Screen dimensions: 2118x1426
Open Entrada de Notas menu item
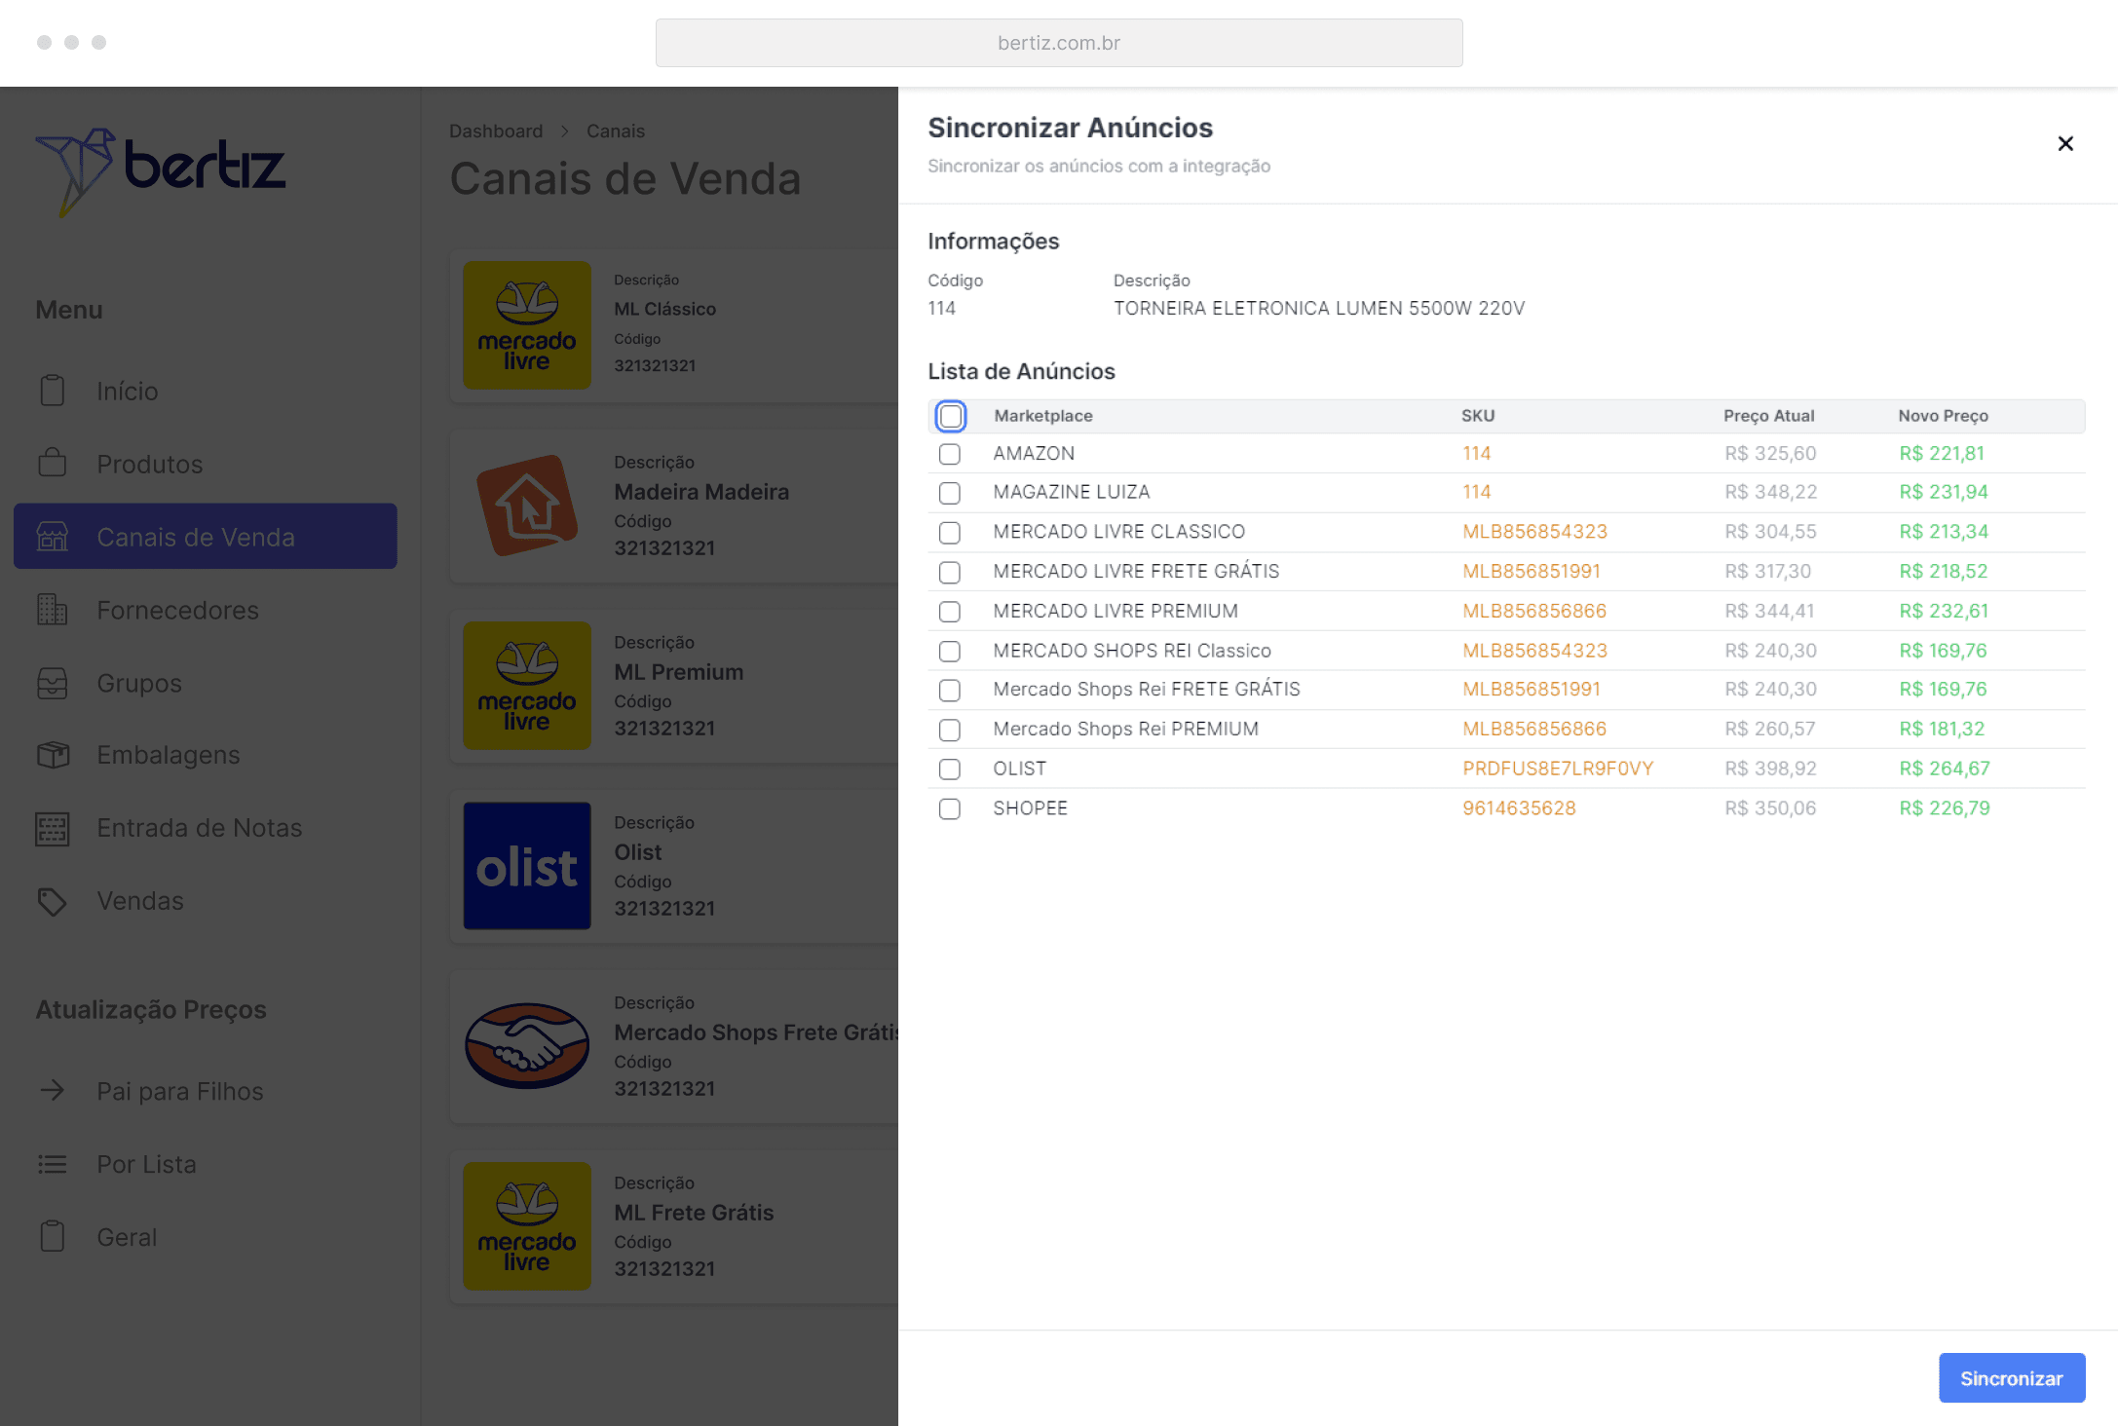pyautogui.click(x=206, y=828)
